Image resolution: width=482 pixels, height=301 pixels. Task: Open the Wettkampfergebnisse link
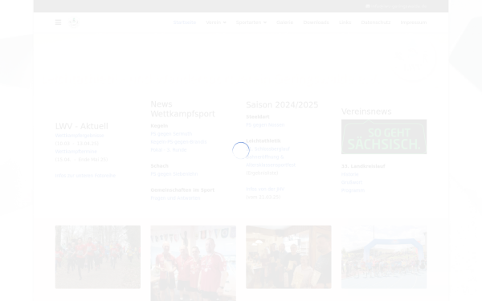point(80,136)
